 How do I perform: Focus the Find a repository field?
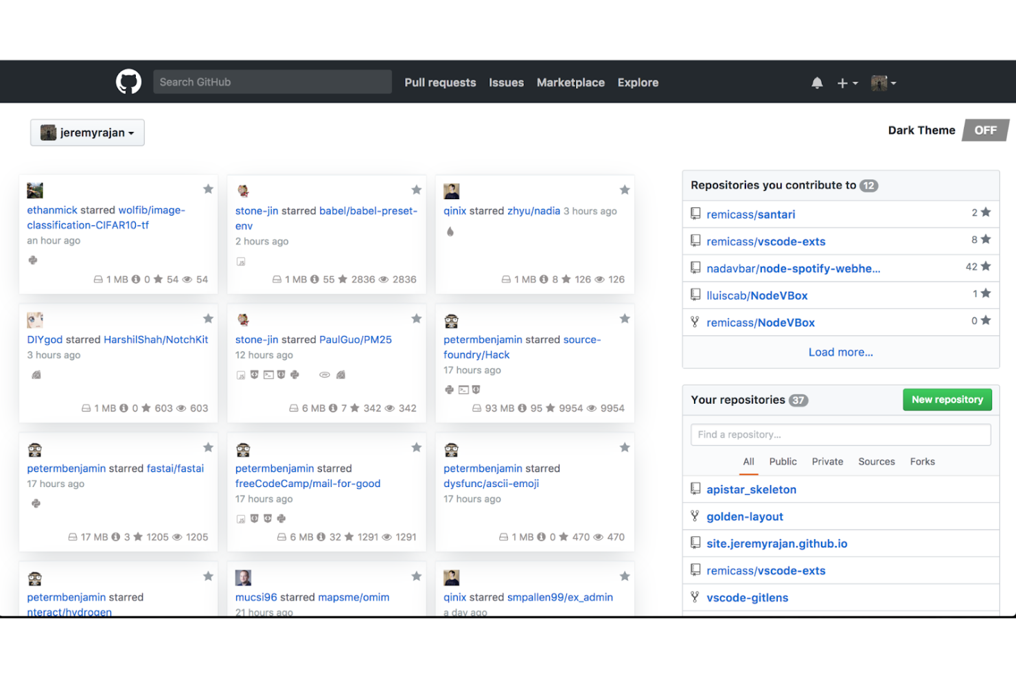(x=841, y=434)
